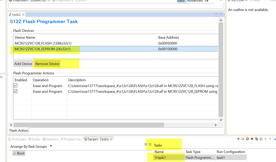Select first Erase and Program operation cell
The width and height of the screenshot is (276, 162).
[48, 86]
